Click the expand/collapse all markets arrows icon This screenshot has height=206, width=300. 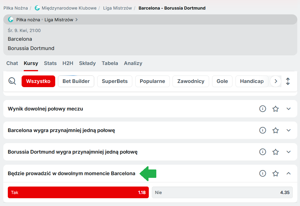[x=288, y=81]
